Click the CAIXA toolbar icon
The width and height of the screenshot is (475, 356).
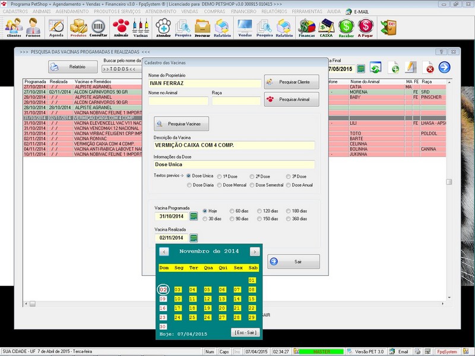click(326, 28)
